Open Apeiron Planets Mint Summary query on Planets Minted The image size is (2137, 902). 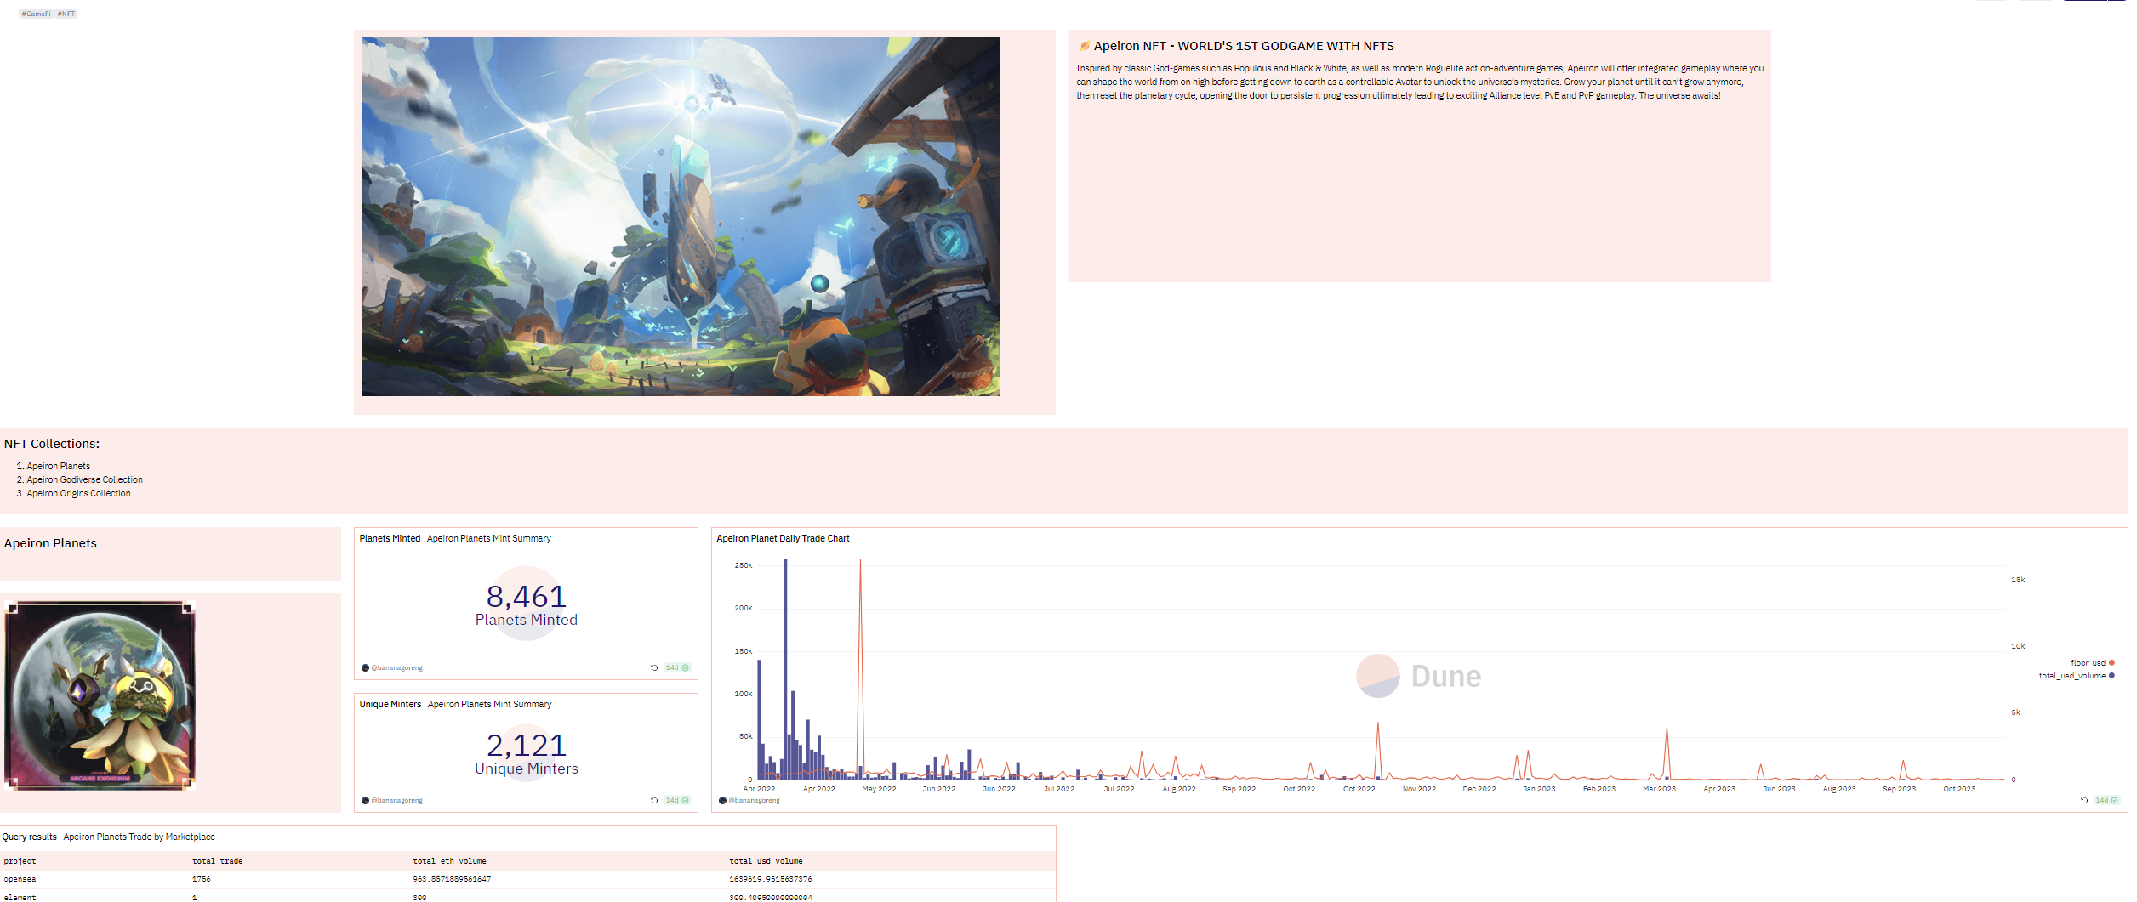click(489, 538)
